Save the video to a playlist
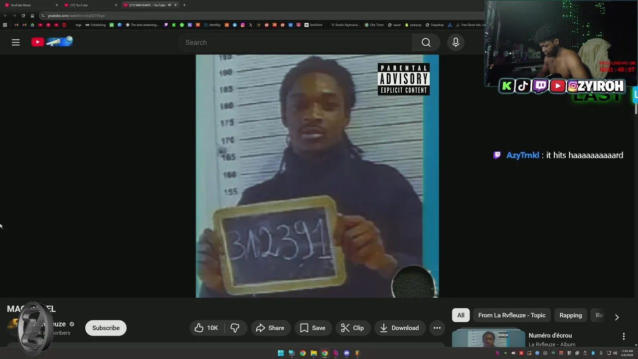The width and height of the screenshot is (638, 359). (313, 328)
